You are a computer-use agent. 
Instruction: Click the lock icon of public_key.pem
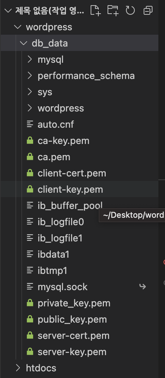coord(30,319)
